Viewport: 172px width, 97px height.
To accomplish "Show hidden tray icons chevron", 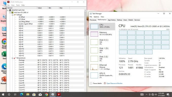I will (146, 94).
